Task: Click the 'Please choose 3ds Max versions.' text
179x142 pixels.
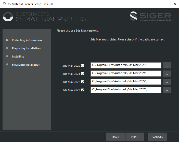Action: point(78,31)
